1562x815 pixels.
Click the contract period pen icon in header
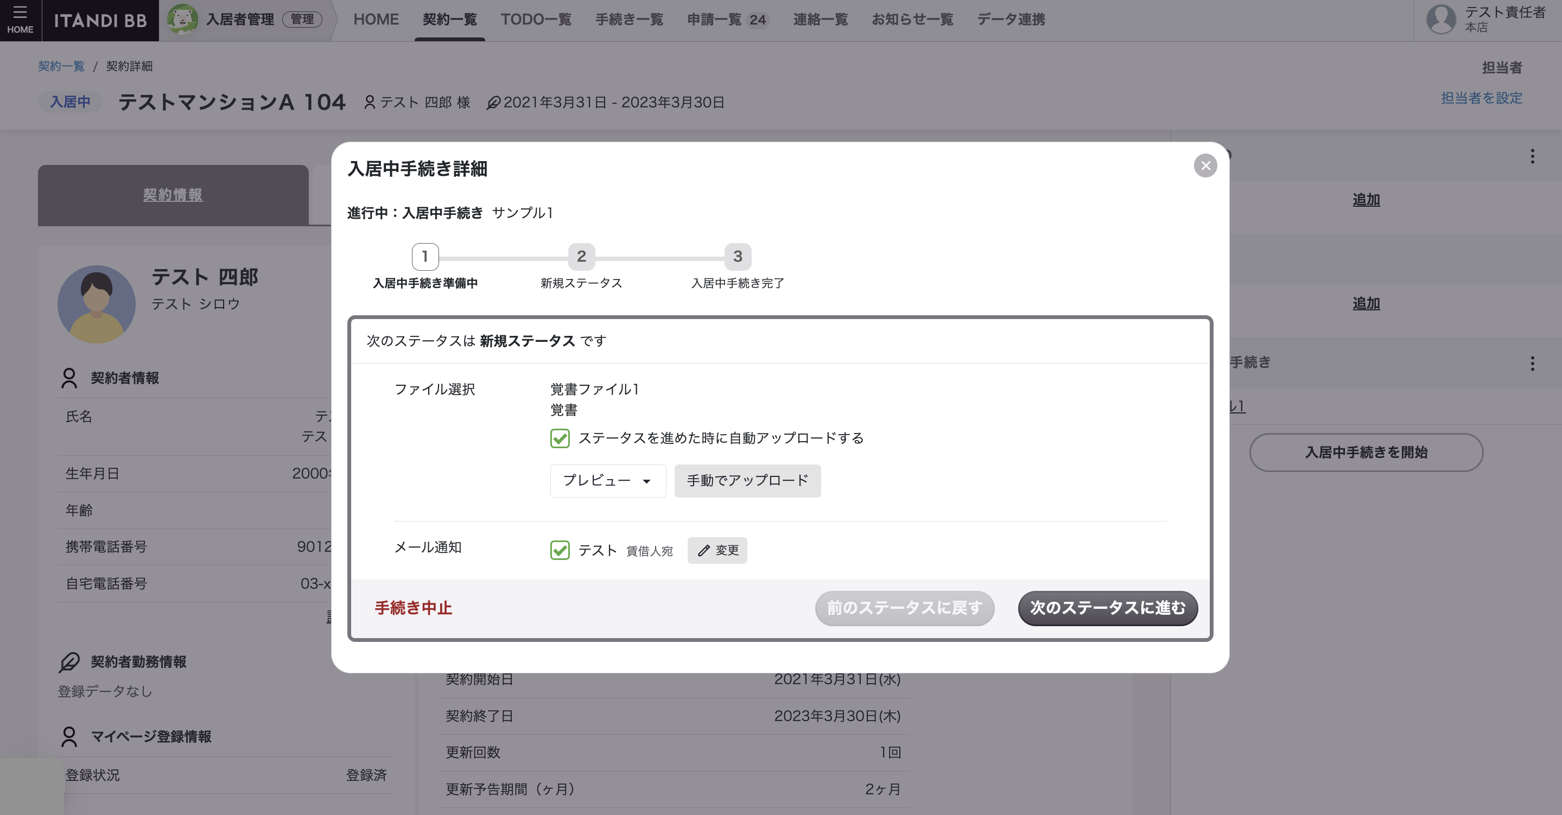tap(493, 103)
